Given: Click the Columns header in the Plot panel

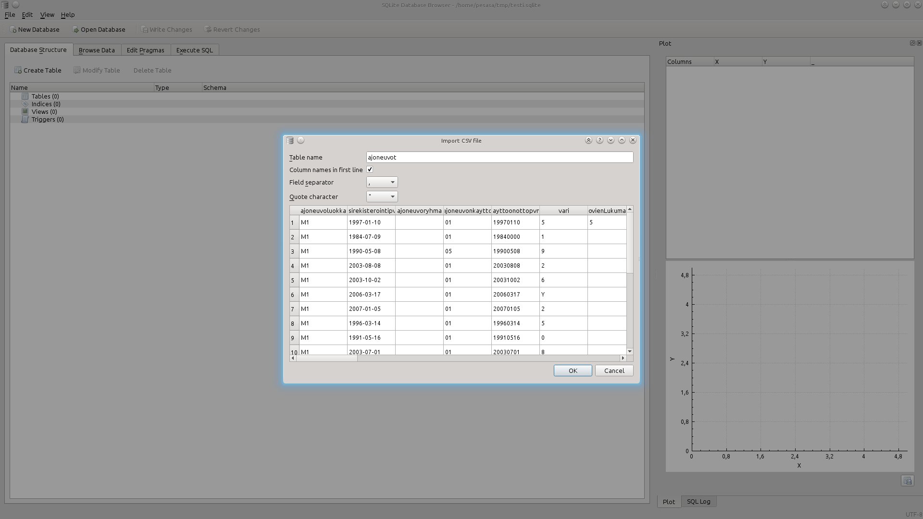Looking at the screenshot, I should [x=690, y=62].
